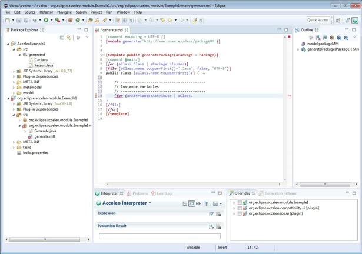Switch to the Generation Pattern tab
The height and width of the screenshot is (254, 362).
(278, 193)
